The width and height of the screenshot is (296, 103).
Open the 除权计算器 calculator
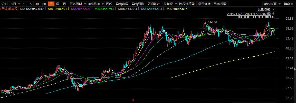(187, 4)
